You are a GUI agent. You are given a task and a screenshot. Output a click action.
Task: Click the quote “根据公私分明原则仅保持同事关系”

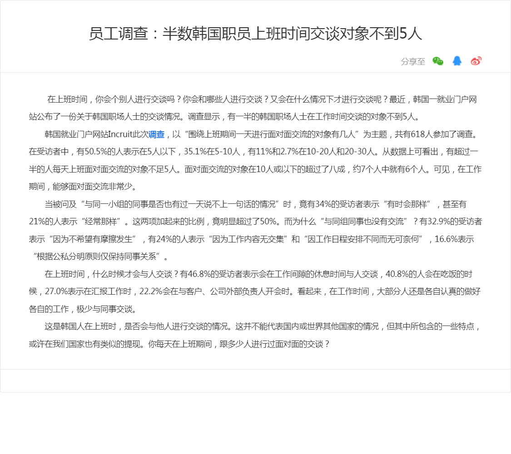coord(96,257)
